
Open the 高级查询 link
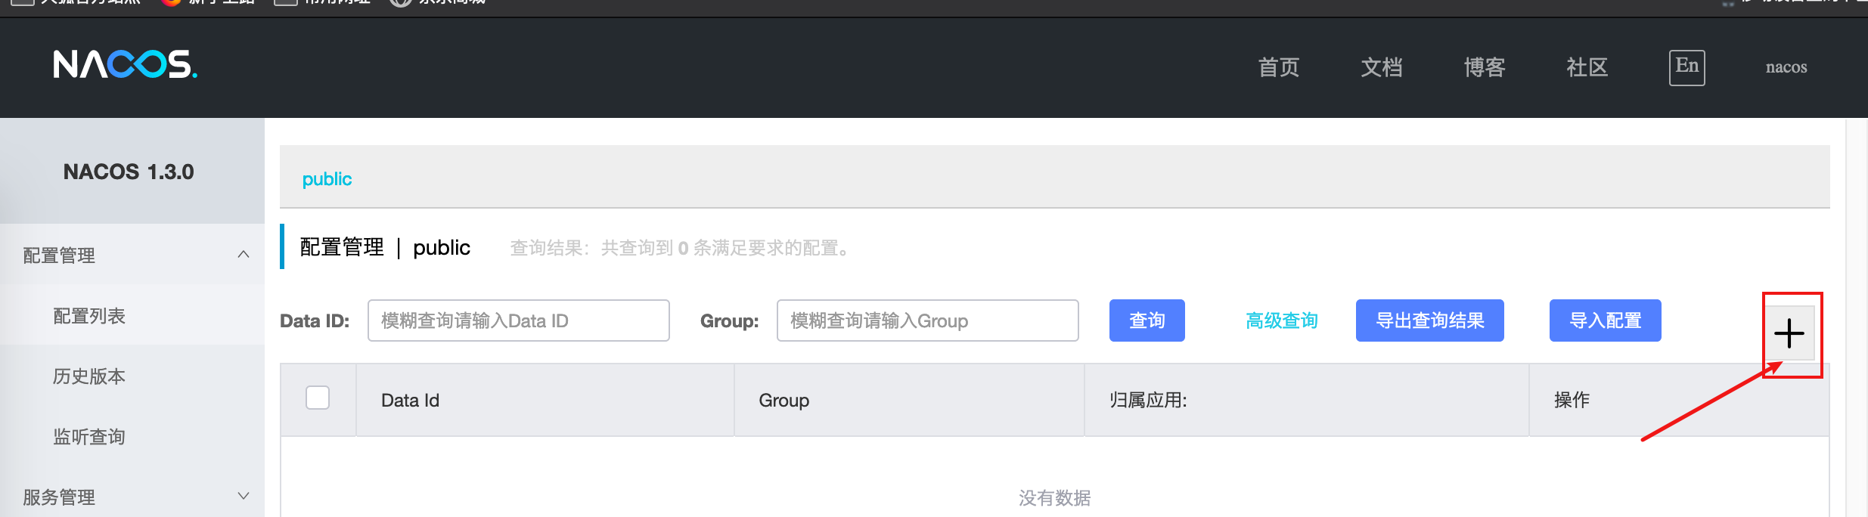(1282, 320)
